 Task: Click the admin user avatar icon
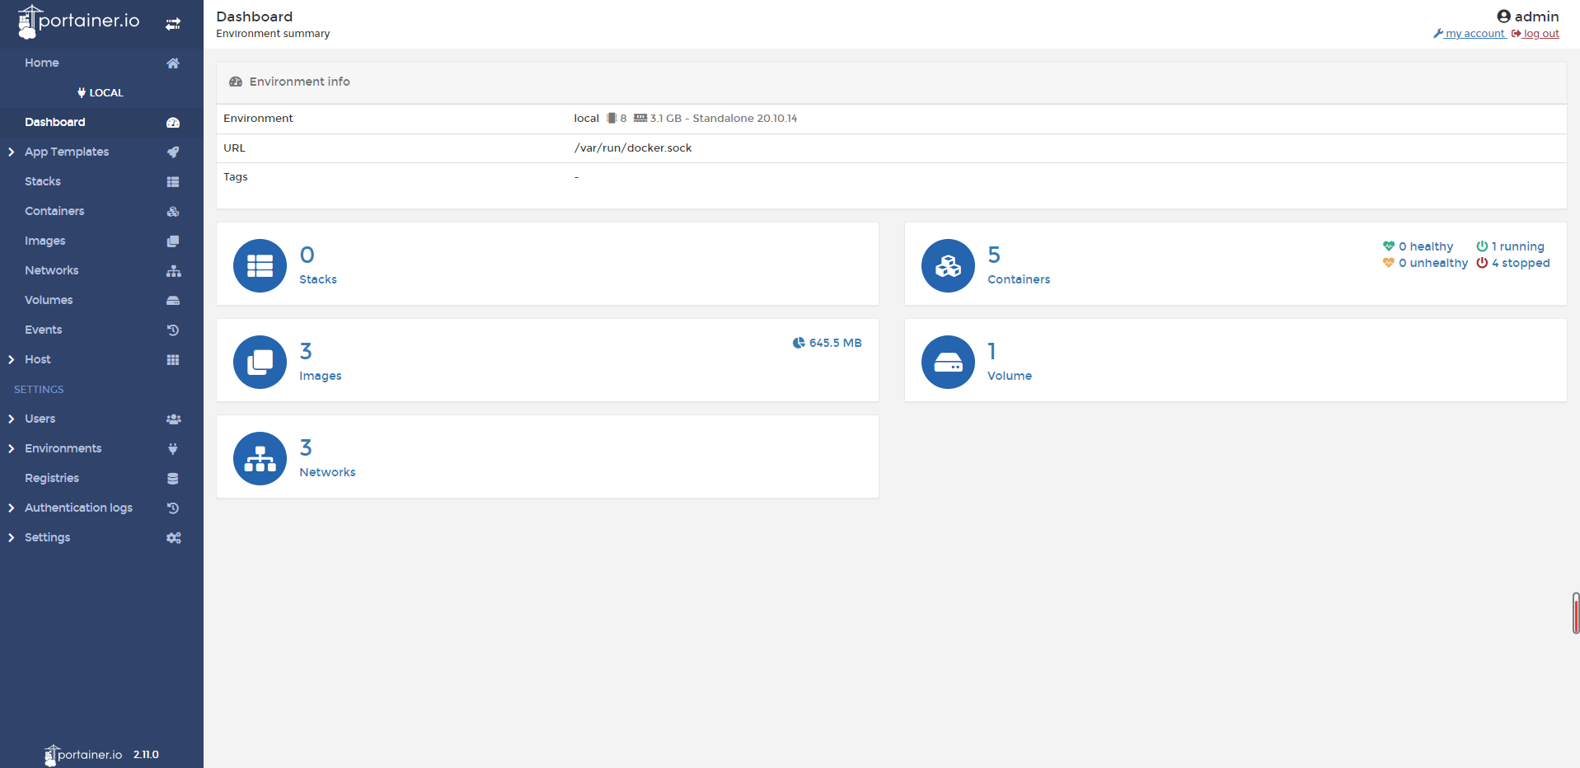[1503, 16]
